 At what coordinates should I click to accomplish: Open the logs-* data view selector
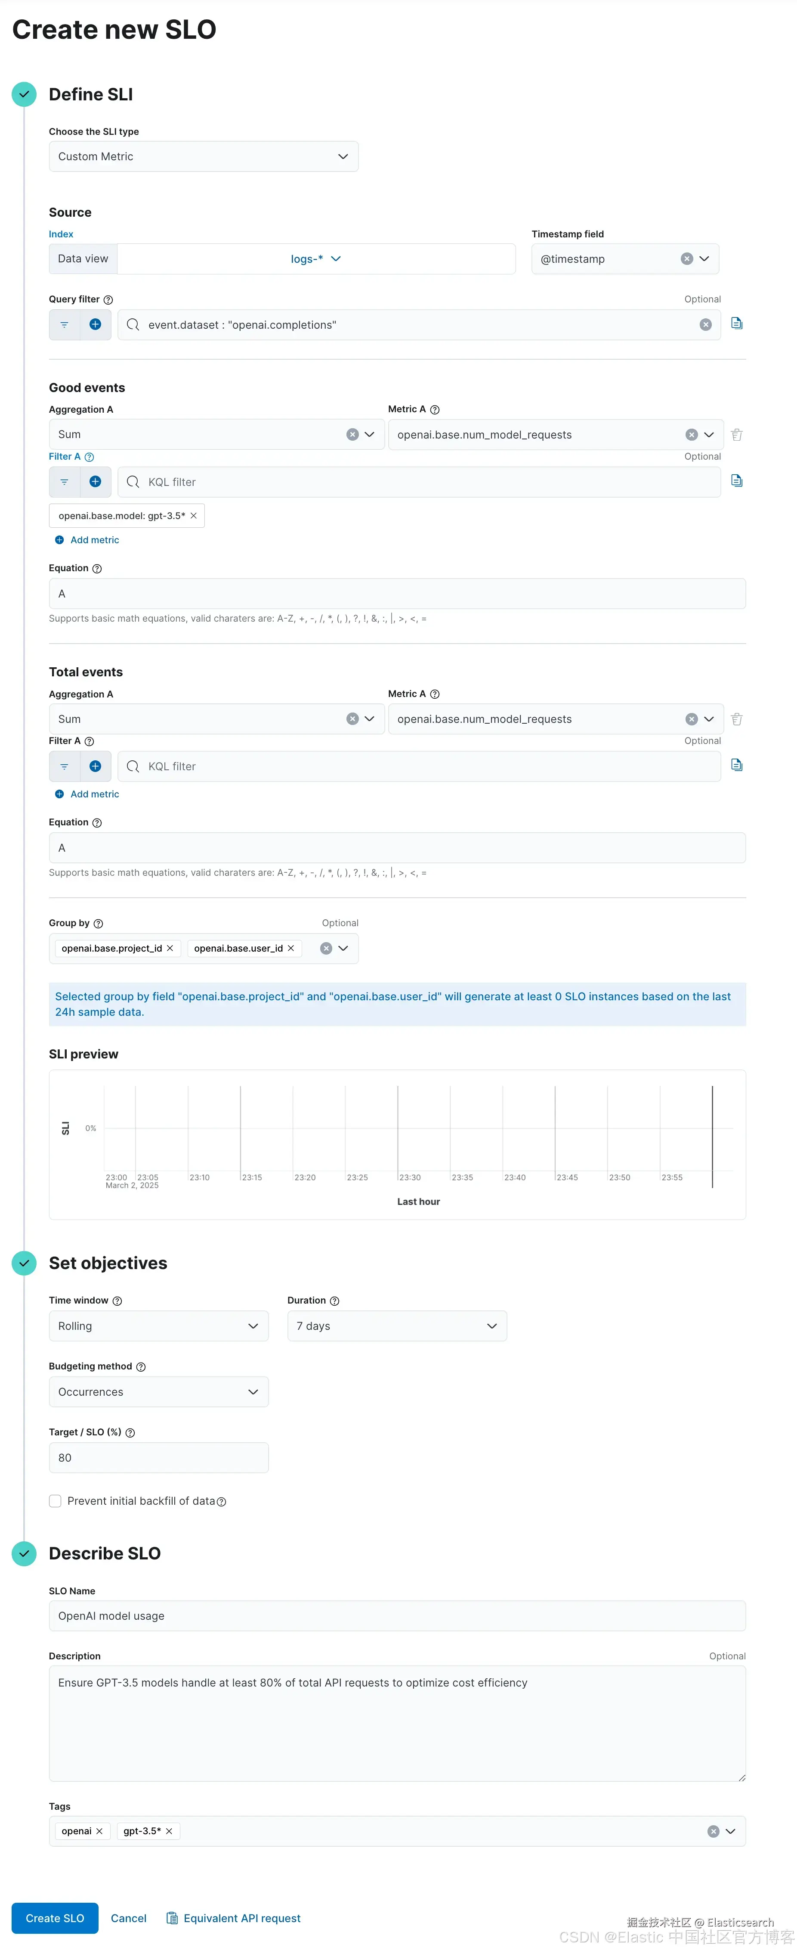[x=315, y=259]
